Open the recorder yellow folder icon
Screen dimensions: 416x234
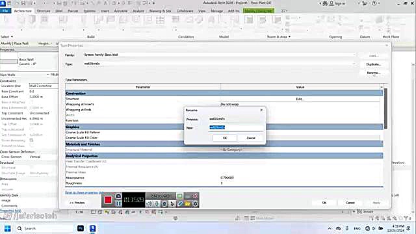coord(188,203)
